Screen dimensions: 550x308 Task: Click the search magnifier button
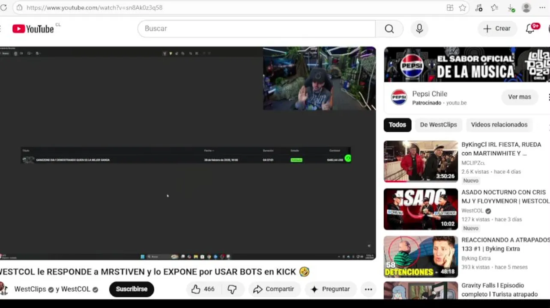pyautogui.click(x=389, y=29)
